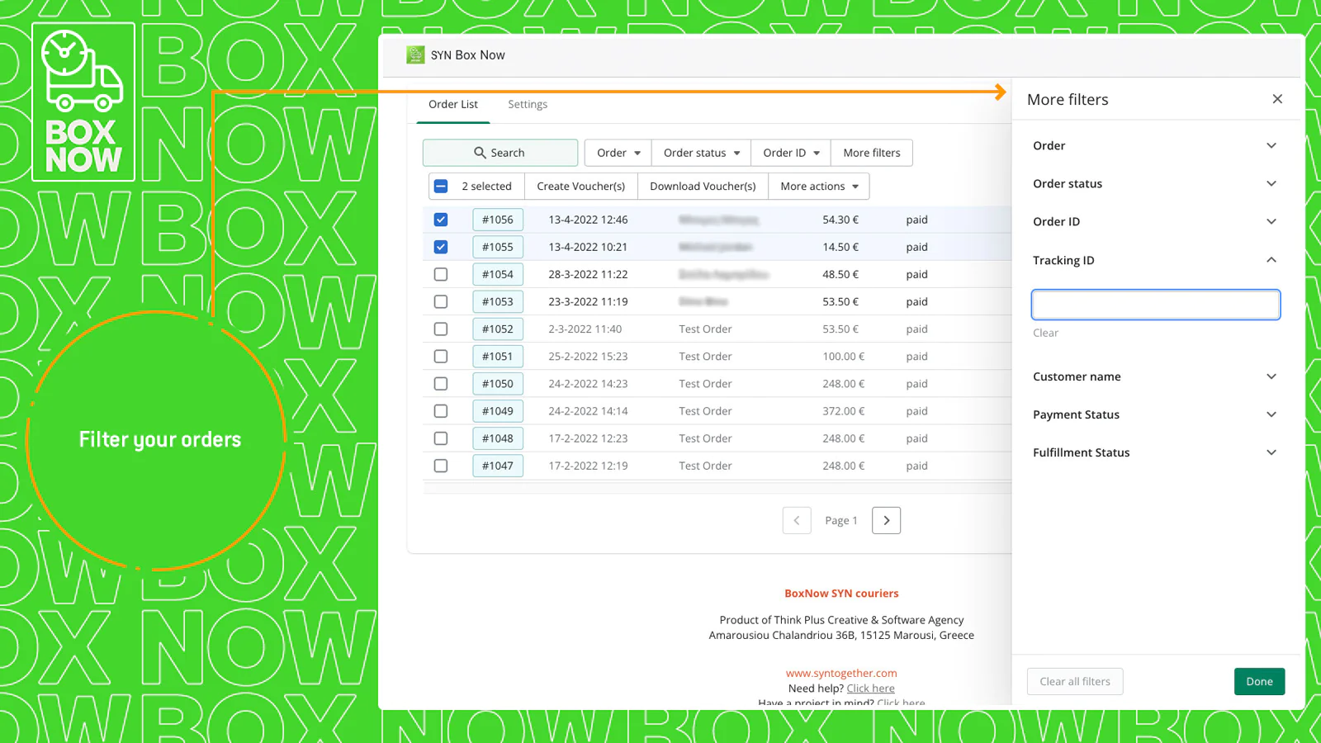The height and width of the screenshot is (743, 1321).
Task: Click Download Voucher(s) button
Action: click(703, 187)
